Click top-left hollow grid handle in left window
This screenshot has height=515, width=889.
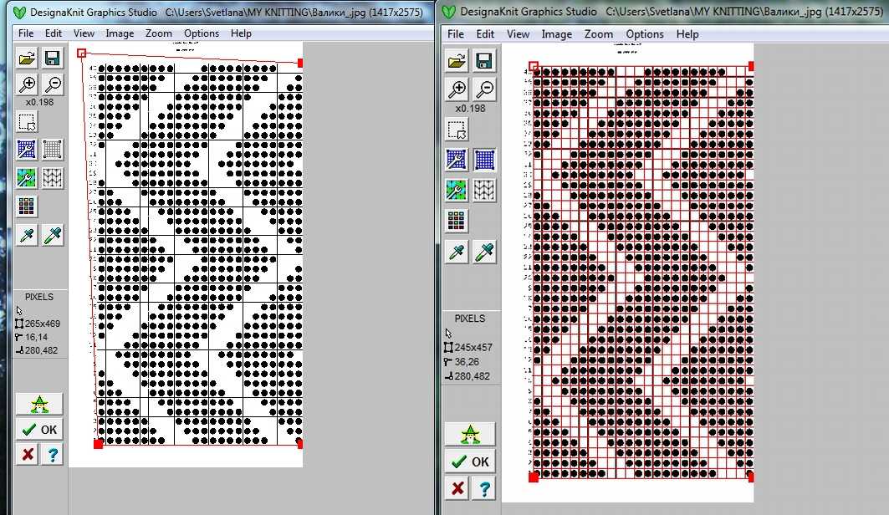tap(82, 54)
